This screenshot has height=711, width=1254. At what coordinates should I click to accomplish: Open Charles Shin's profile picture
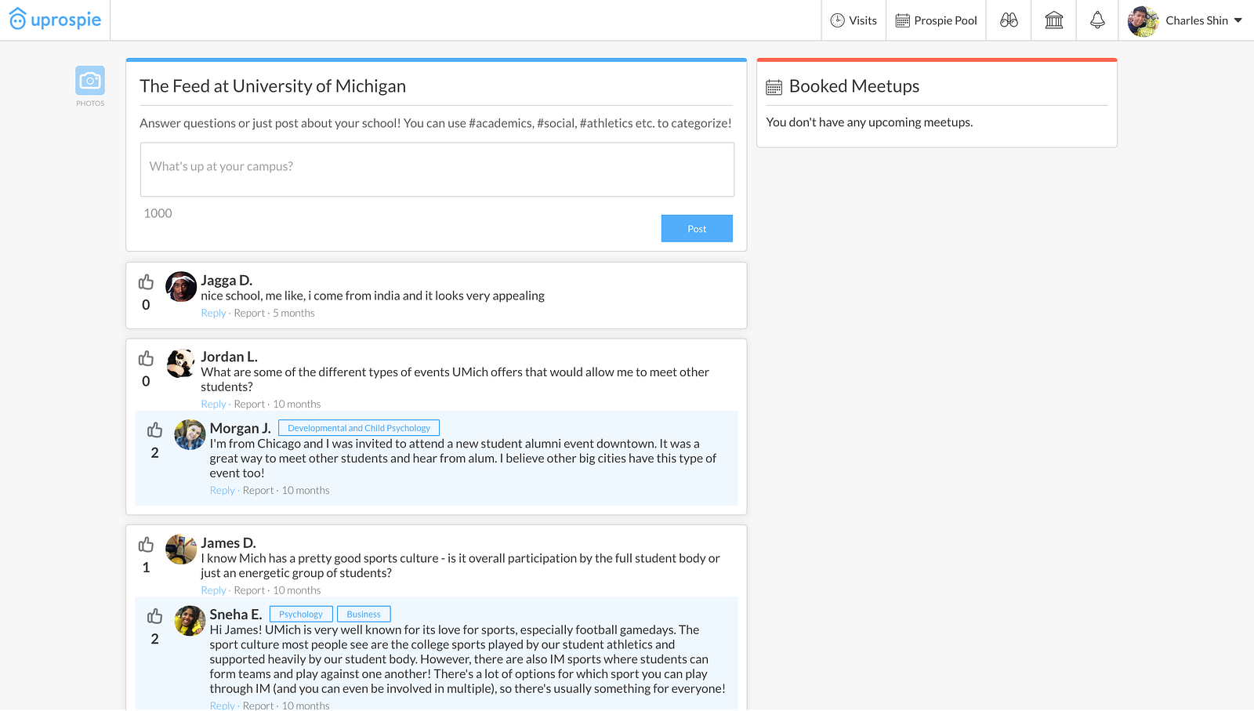coord(1143,21)
